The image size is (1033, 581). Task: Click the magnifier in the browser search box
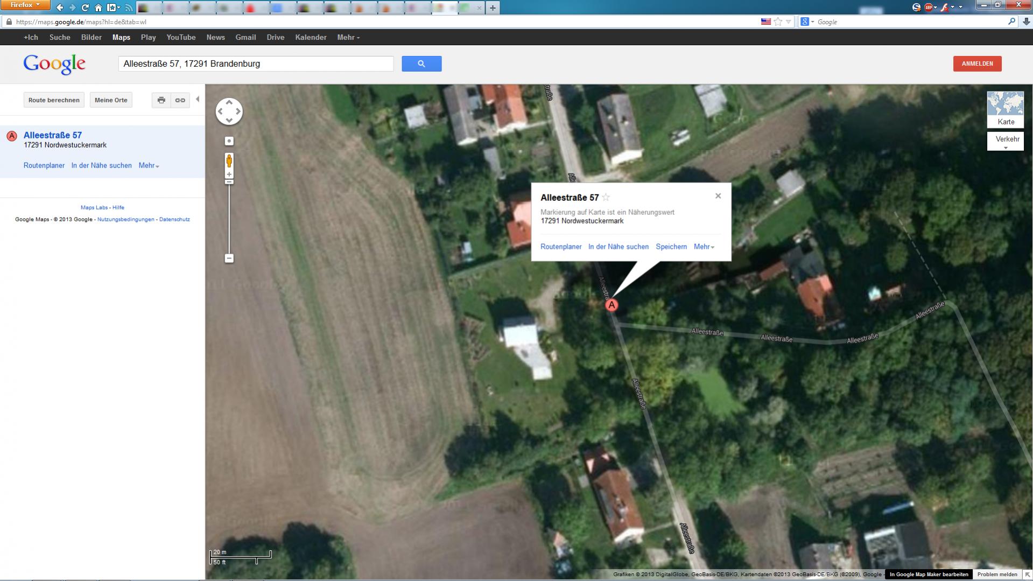click(x=1011, y=22)
